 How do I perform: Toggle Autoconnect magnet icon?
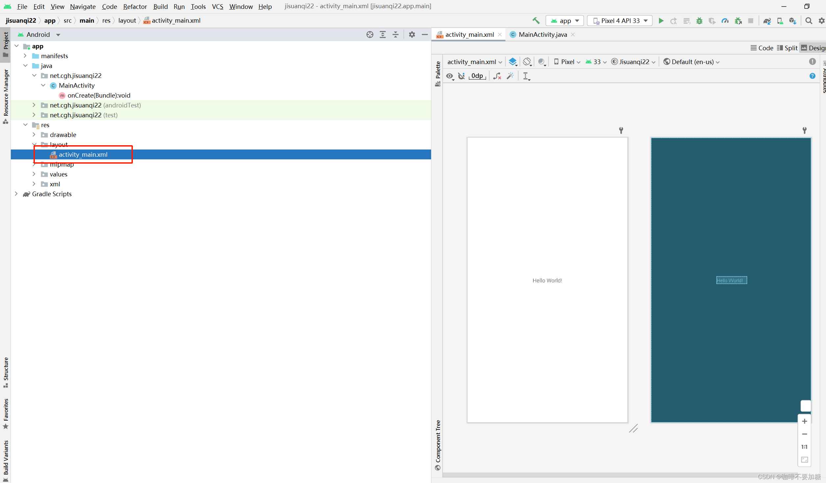point(462,76)
